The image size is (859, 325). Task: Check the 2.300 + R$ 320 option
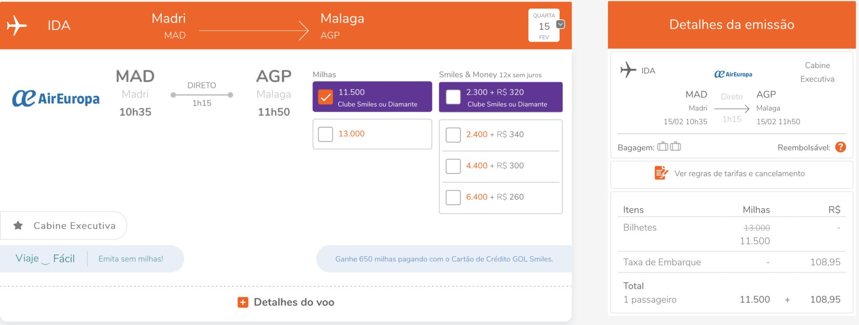(453, 97)
